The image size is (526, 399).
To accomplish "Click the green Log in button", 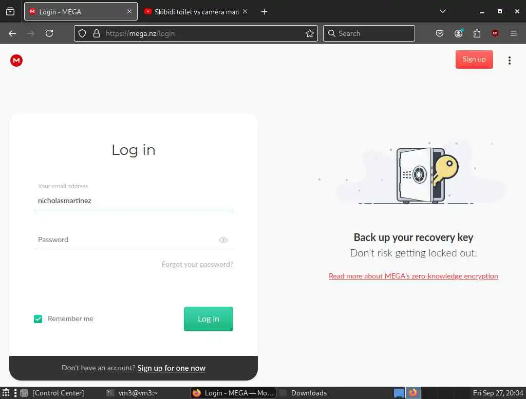I will (x=209, y=319).
